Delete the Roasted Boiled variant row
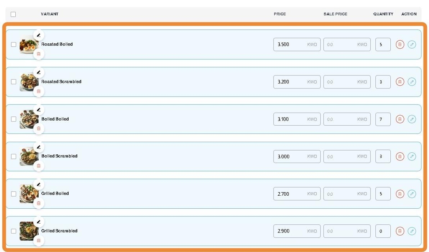 [x=400, y=44]
